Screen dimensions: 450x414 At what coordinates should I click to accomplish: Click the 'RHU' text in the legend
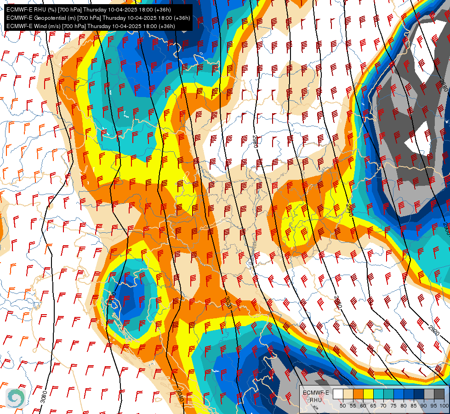tap(316, 400)
